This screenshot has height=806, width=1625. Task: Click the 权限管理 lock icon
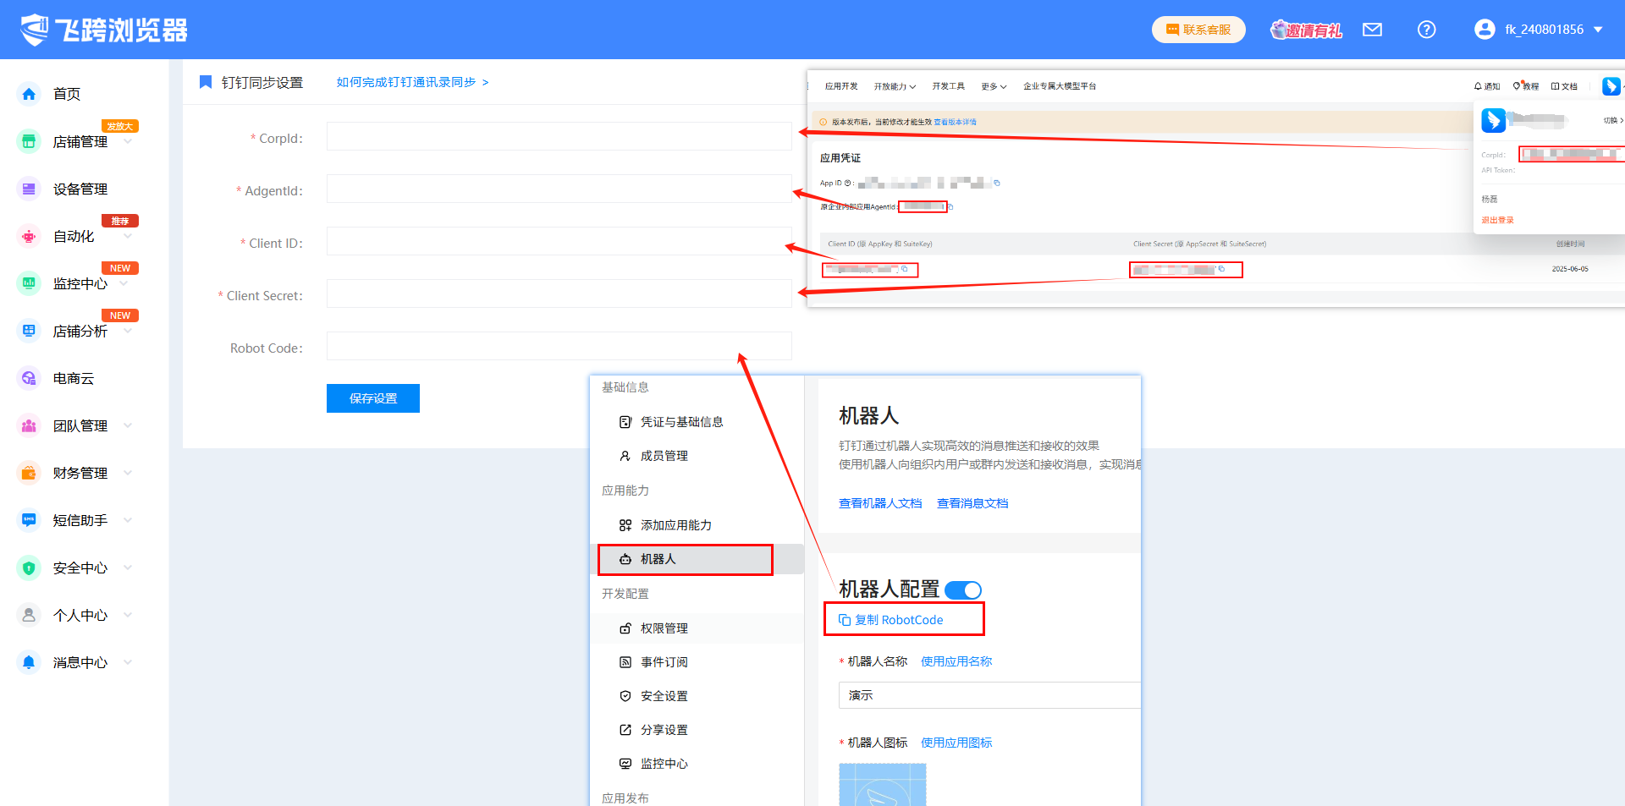pyautogui.click(x=625, y=628)
